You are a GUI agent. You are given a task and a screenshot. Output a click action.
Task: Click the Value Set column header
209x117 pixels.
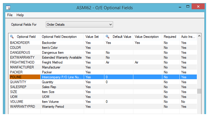click(x=92, y=37)
